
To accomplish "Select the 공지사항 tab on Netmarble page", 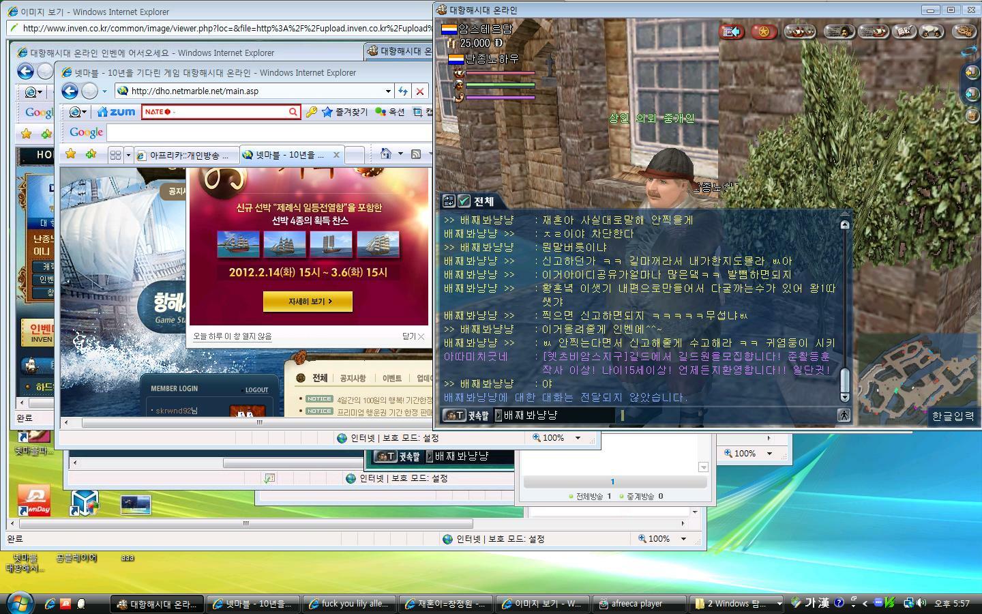I will (353, 378).
